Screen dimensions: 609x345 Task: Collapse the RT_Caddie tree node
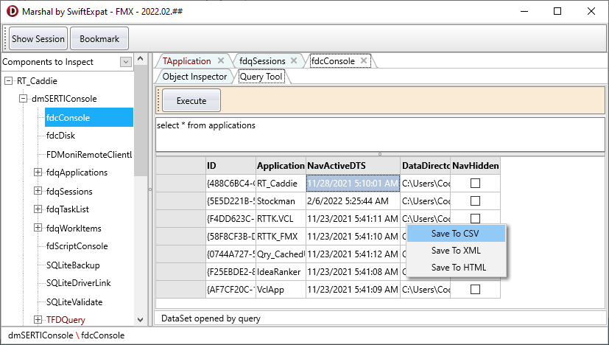point(9,81)
